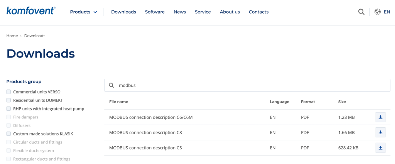Click the Home breadcrumb link
This screenshot has height=164, width=395.
pos(12,36)
